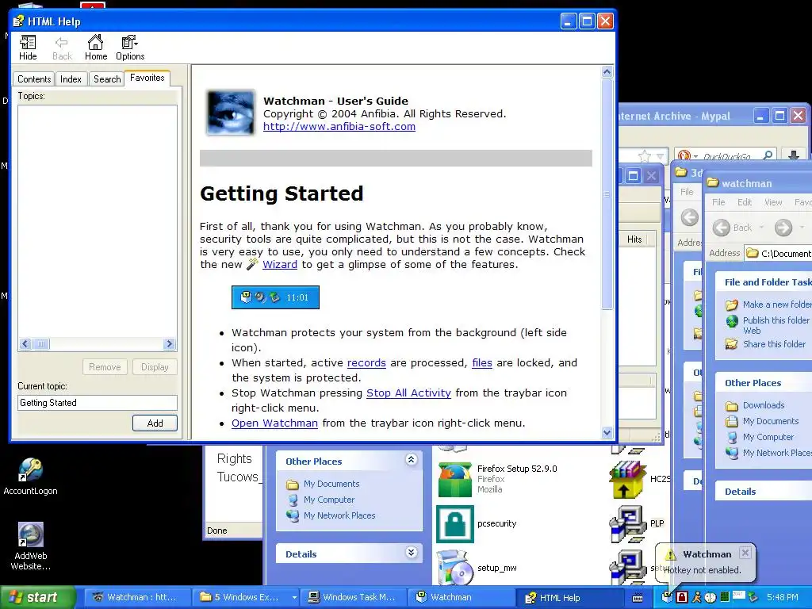Open My Computer in lower Other Places panel

pos(329,500)
